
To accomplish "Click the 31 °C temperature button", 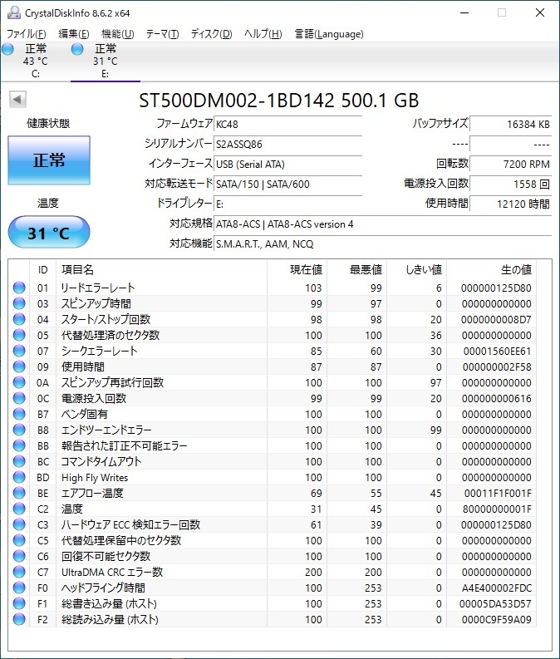I will [x=49, y=233].
